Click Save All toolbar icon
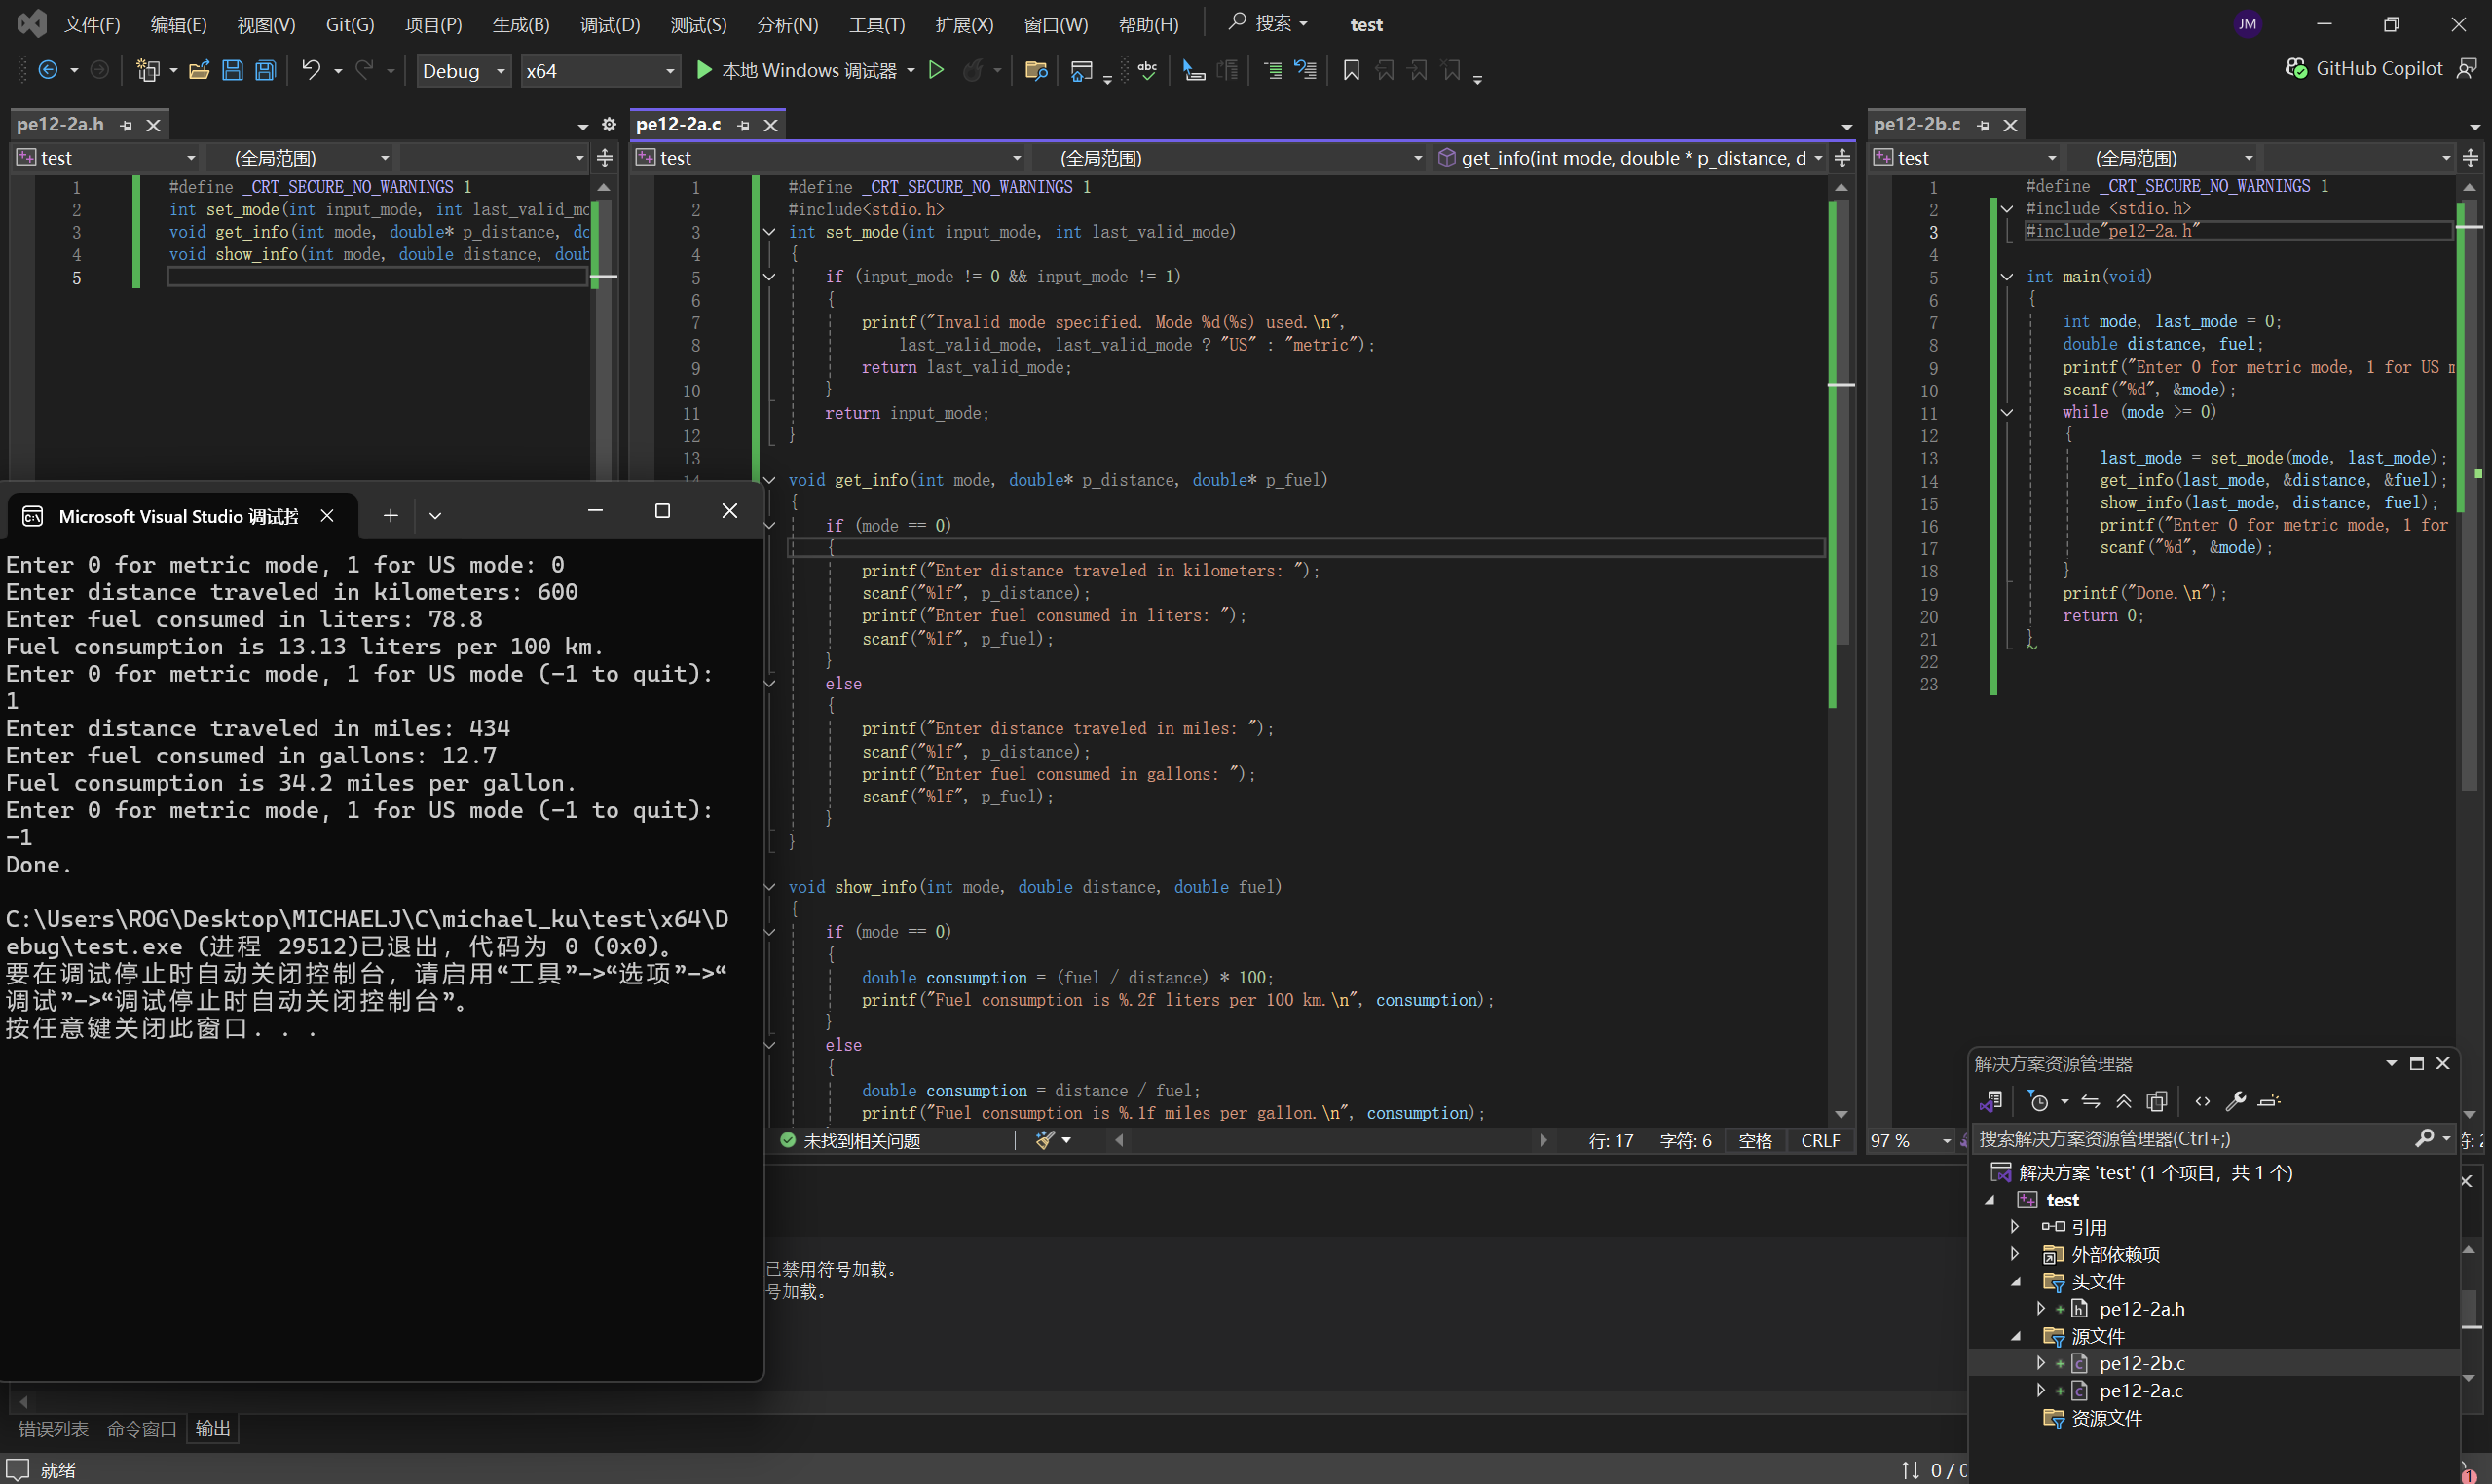Image resolution: width=2492 pixels, height=1484 pixels. (265, 70)
